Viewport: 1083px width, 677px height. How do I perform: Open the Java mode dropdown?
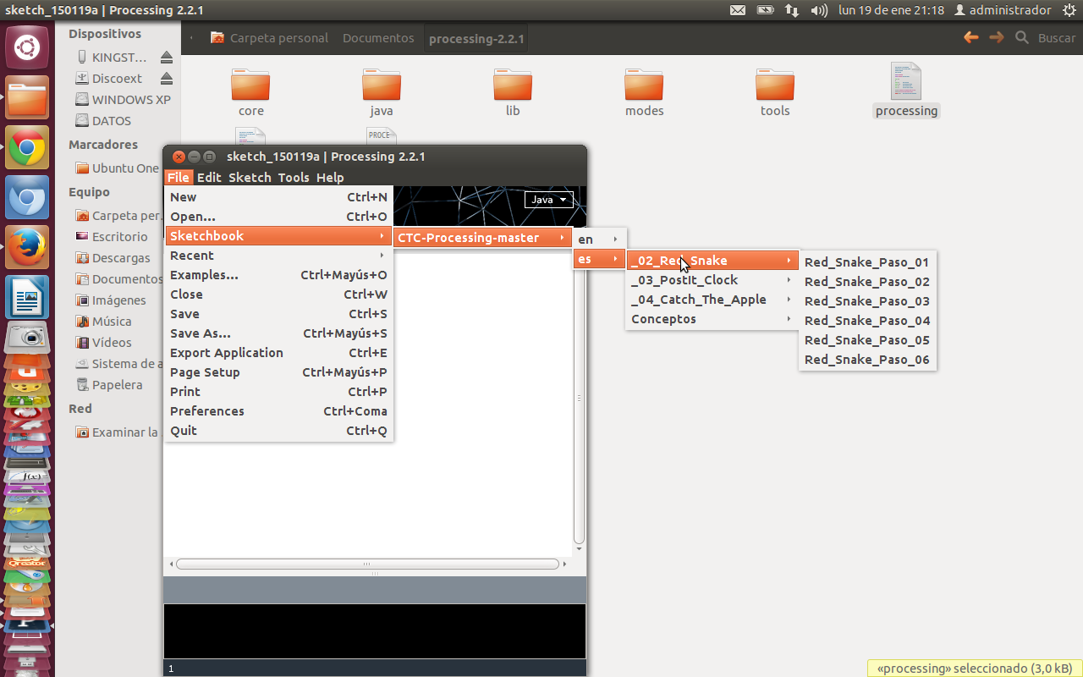pyautogui.click(x=548, y=200)
